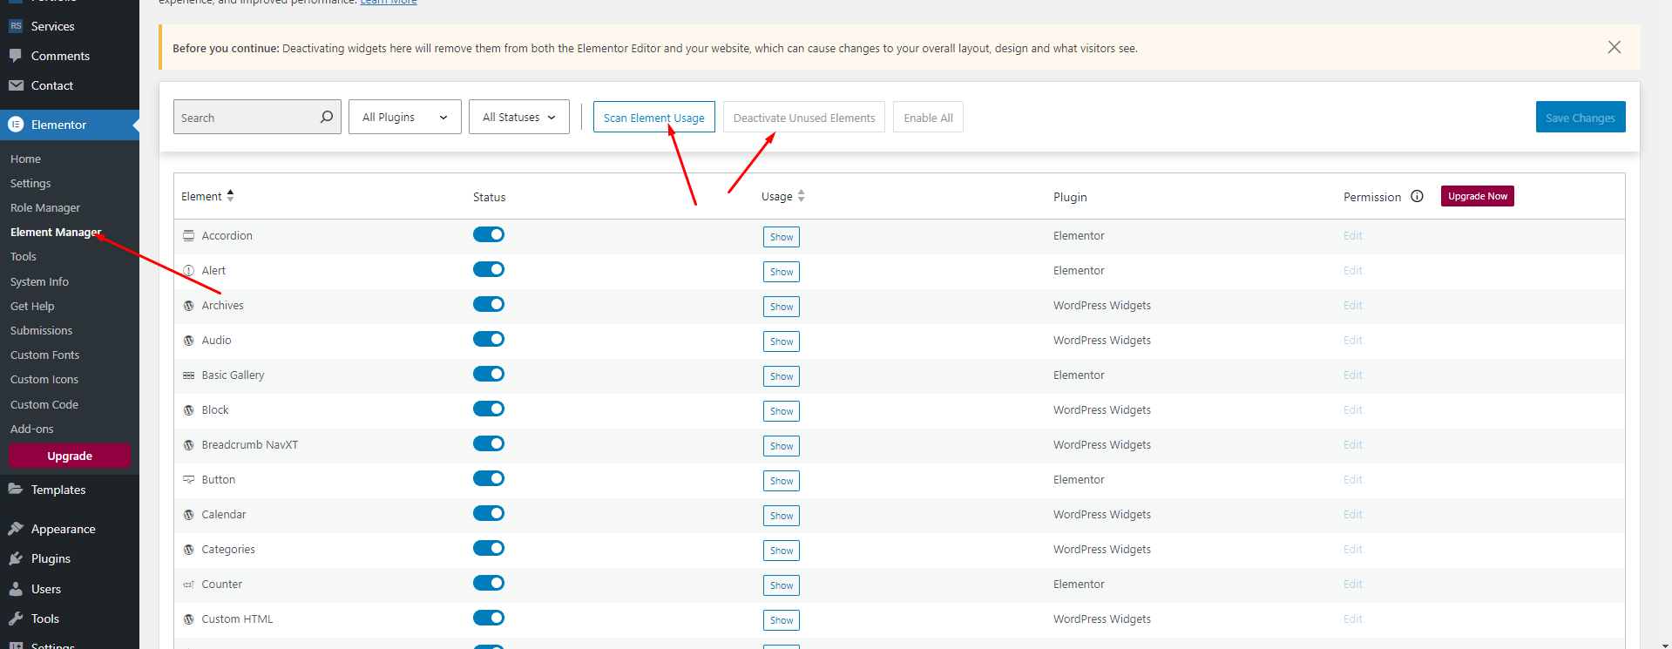Sort by the Element column arrows
1672x649 pixels.
pos(230,196)
